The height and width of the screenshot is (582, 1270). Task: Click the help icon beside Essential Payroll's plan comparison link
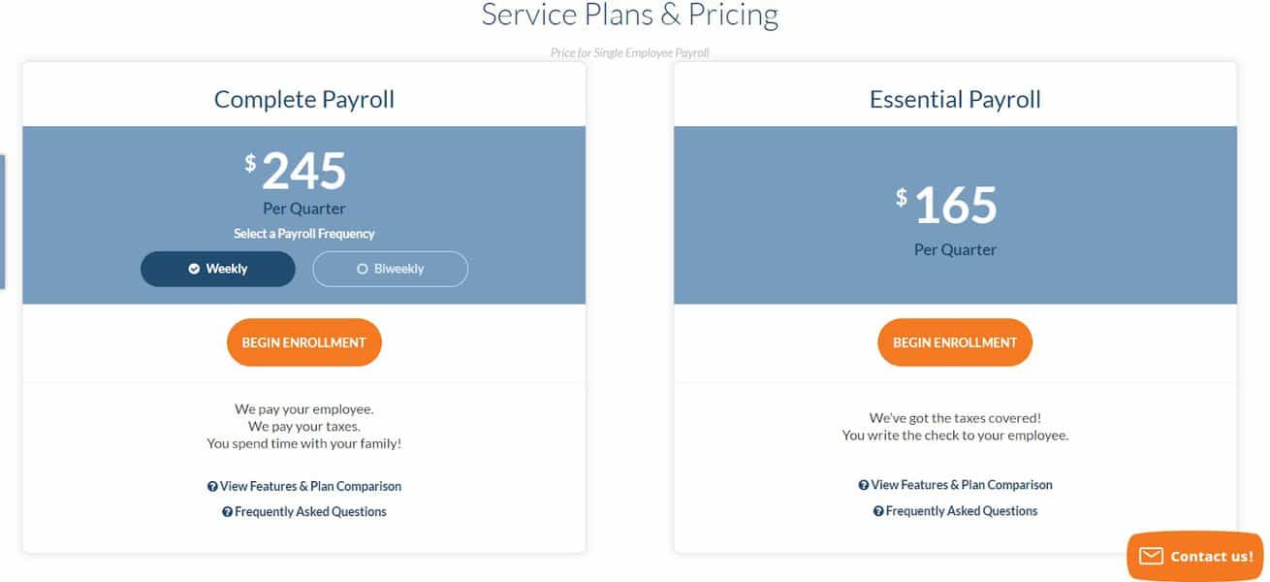click(864, 484)
